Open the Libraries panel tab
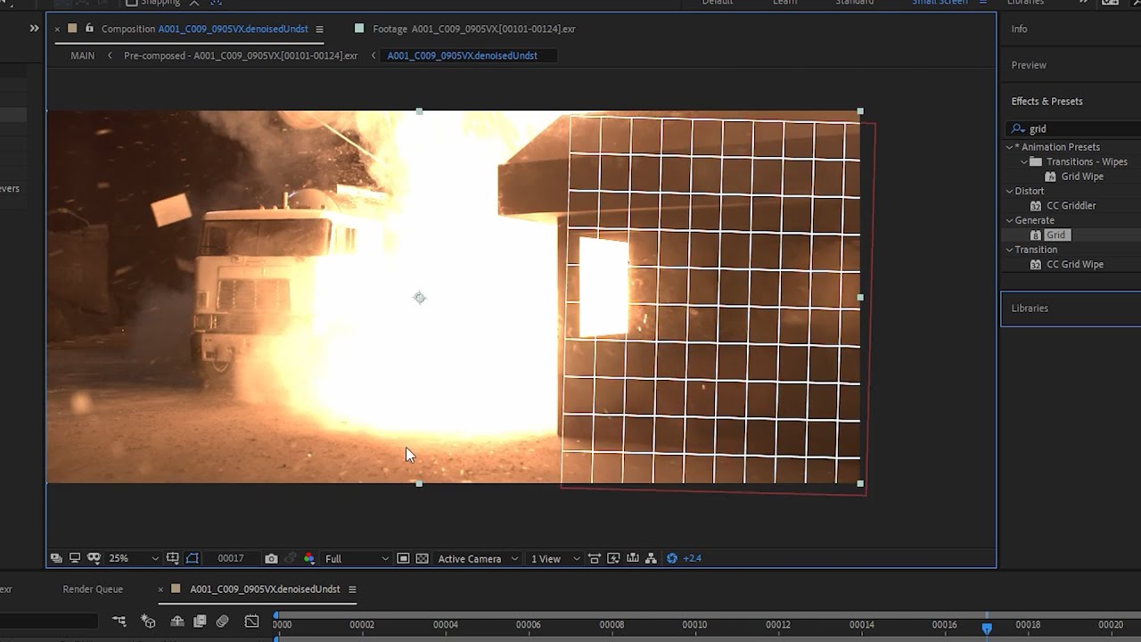Viewport: 1141px width, 642px height. (x=1030, y=308)
